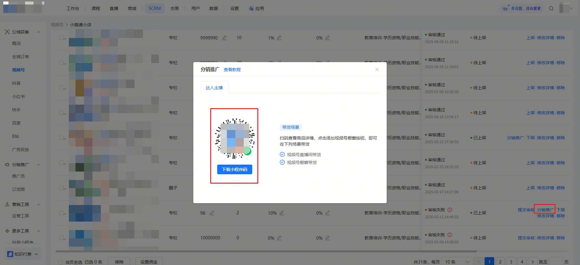The image size is (580, 265).
Task: Open the AI 管家 assistant icon
Action: (505, 8)
